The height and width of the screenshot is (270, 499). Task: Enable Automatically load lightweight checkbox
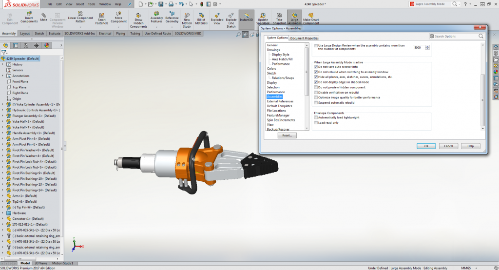point(316,117)
